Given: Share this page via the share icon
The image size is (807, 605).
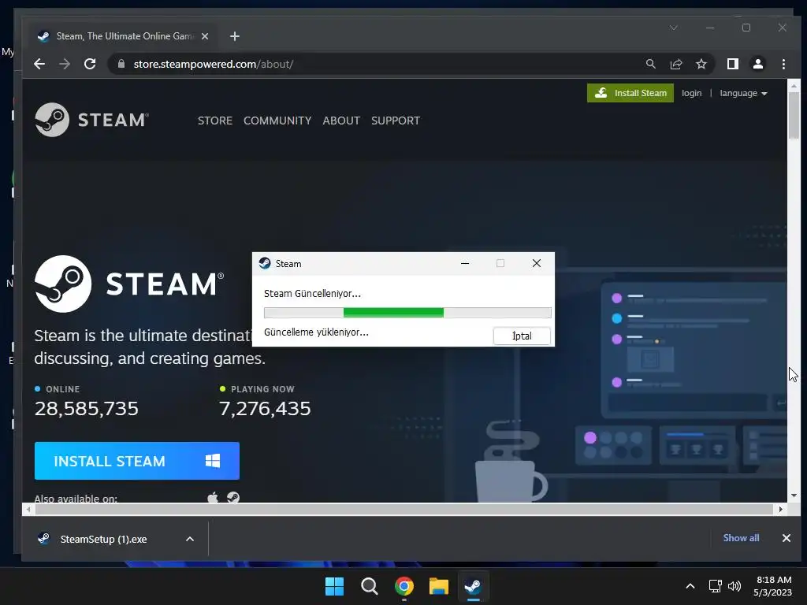Looking at the screenshot, I should click(675, 64).
